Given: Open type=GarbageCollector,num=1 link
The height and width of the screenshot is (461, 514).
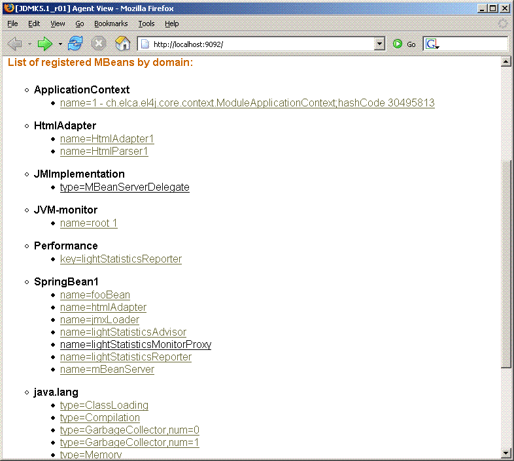Looking at the screenshot, I should (x=129, y=443).
